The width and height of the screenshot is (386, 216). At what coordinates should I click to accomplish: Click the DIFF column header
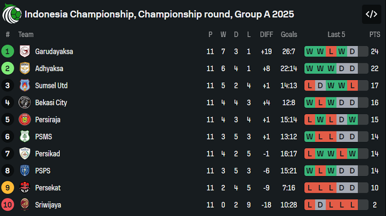coord(266,35)
